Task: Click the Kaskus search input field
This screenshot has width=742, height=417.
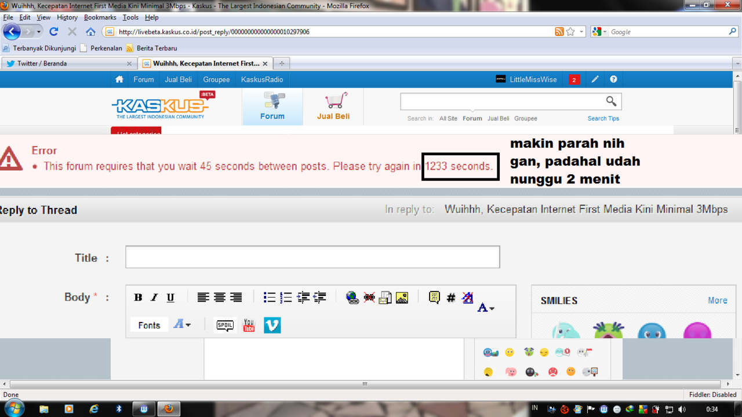Action: [501, 101]
